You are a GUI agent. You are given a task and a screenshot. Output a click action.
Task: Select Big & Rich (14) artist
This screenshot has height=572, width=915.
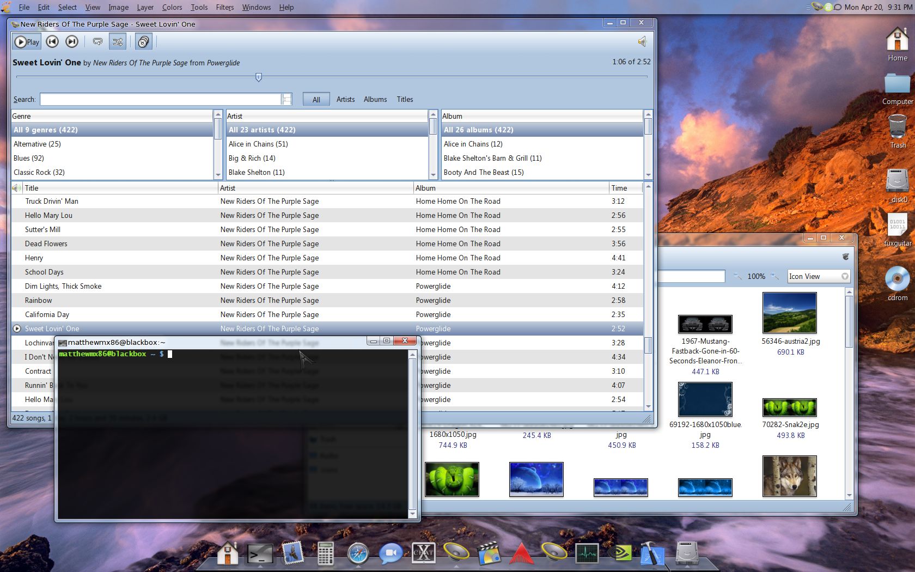[x=327, y=159]
